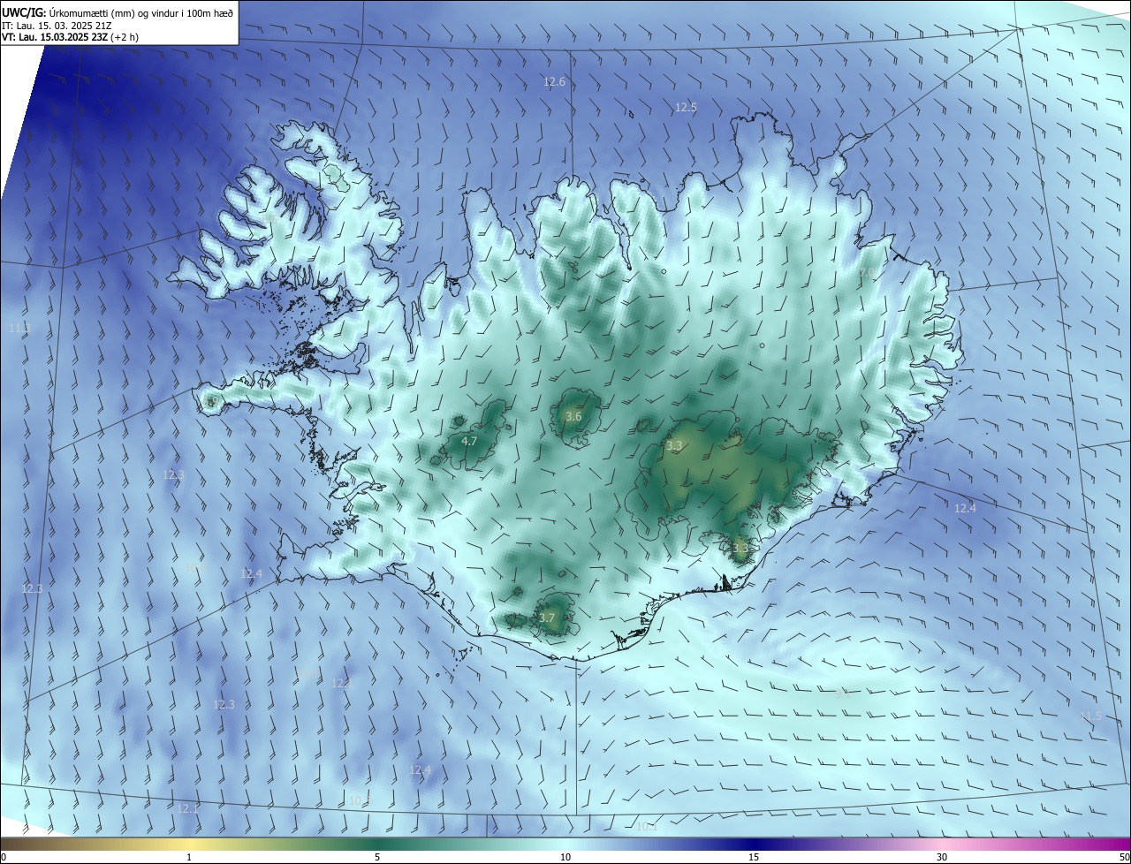Click the 12.6 value label on the map
Image resolution: width=1131 pixels, height=864 pixels.
tap(554, 82)
